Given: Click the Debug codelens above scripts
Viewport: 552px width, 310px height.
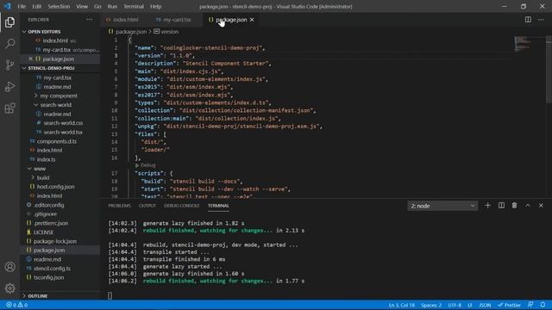Looking at the screenshot, I should coord(146,165).
